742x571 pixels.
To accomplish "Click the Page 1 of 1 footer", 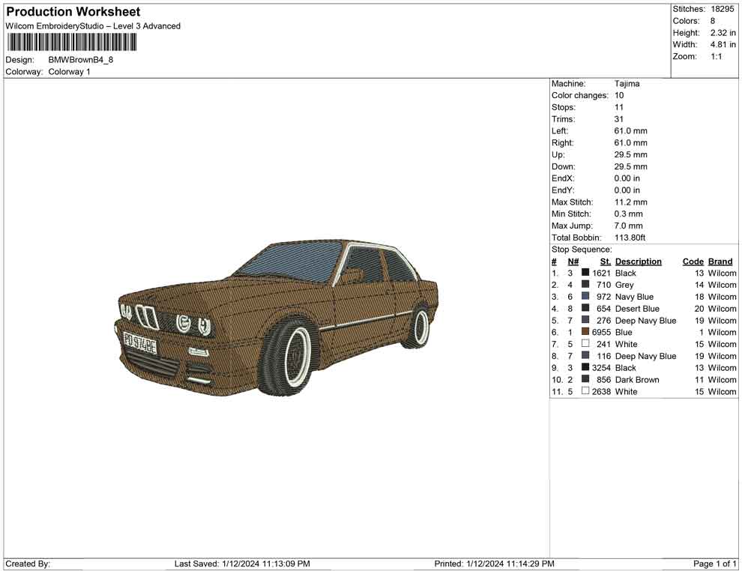I will tap(714, 564).
